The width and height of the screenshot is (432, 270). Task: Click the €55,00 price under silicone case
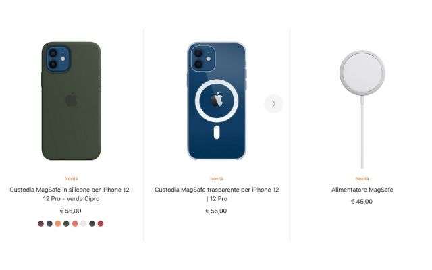pos(70,211)
